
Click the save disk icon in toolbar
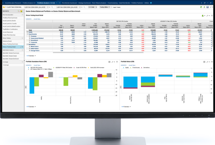pos(207,7)
